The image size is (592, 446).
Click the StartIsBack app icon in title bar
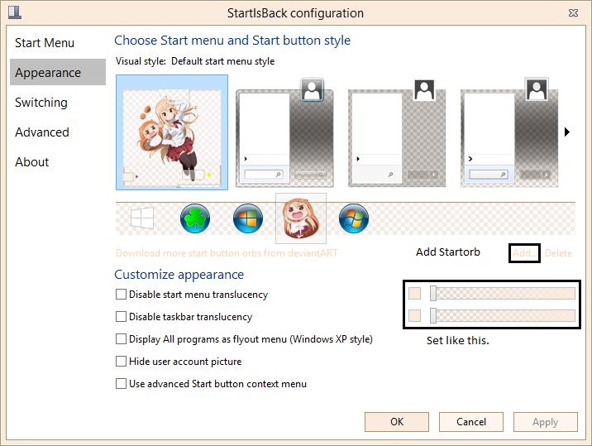[14, 12]
